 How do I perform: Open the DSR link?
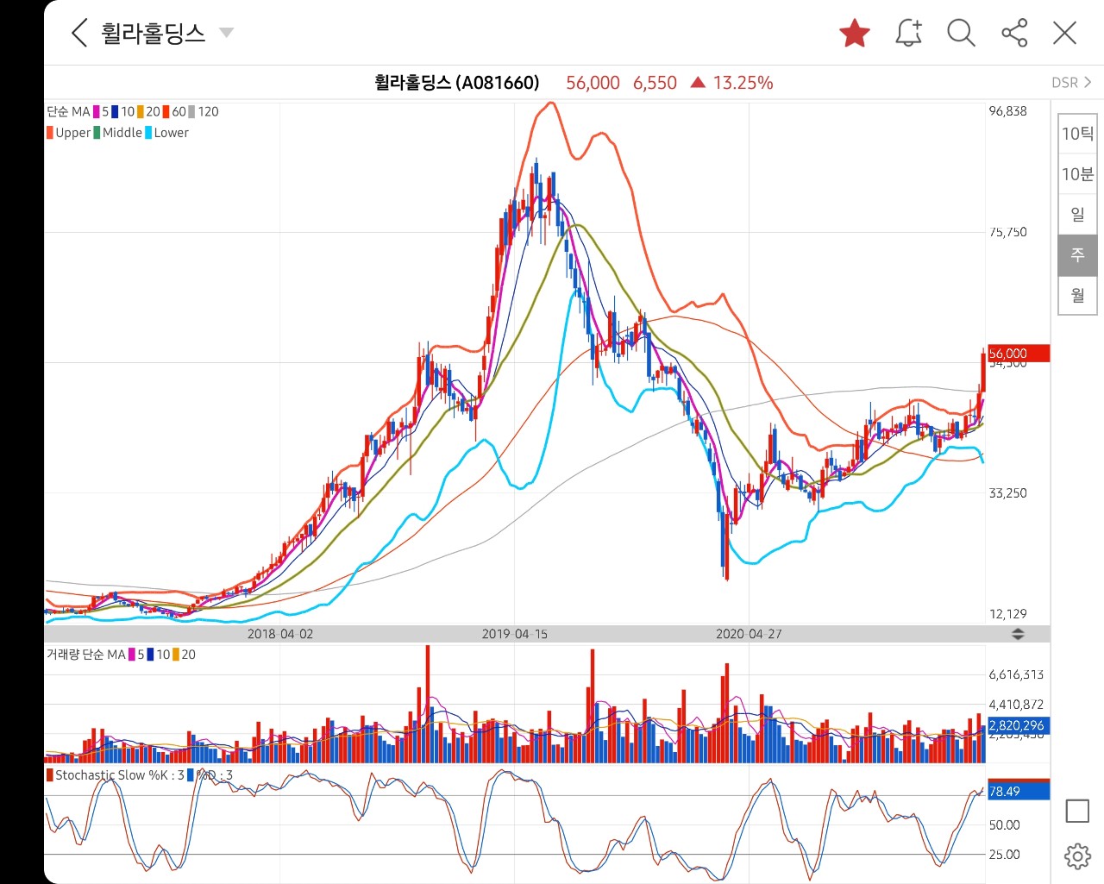click(x=1071, y=83)
